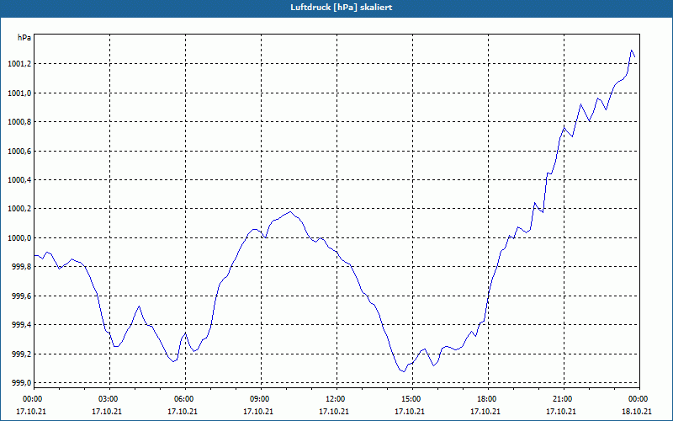Select the 06:00 time label
Image resolution: width=673 pixels, height=421 pixels.
coord(183,399)
